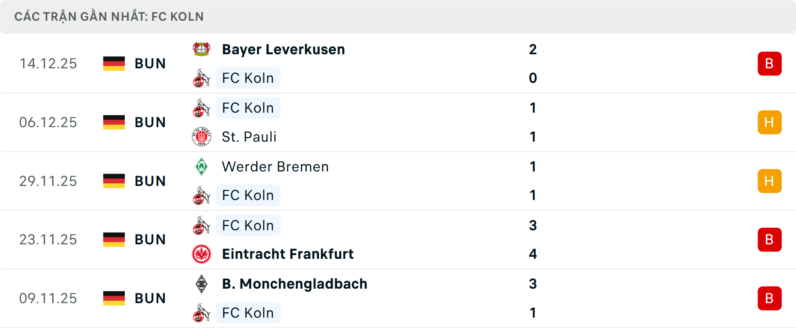This screenshot has width=796, height=328.
Task: Click the Eintracht Frankfurt club crest
Action: coord(201,254)
